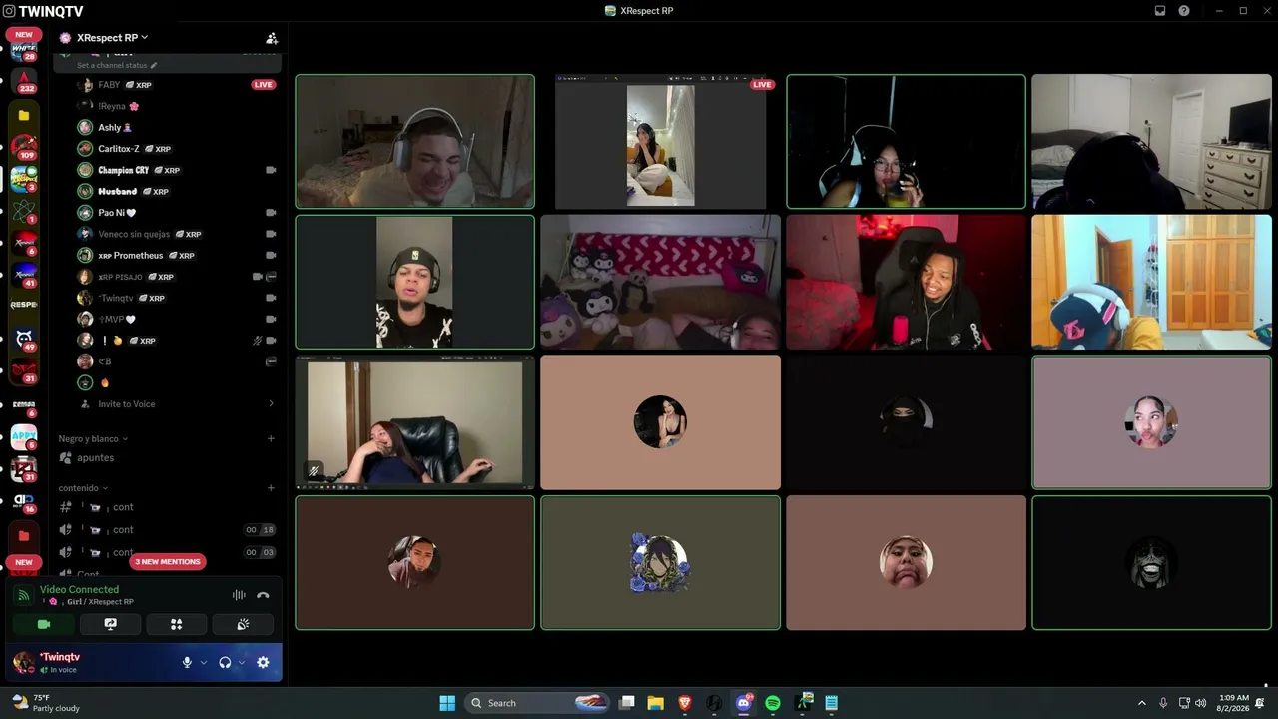1278x719 pixels.
Task: Select voice user Carlitox-Z
Action: click(168, 149)
